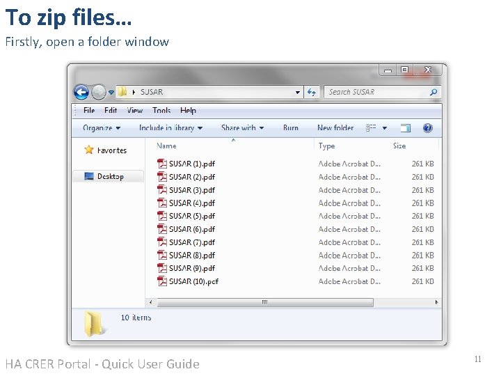Click the PDF icon of SUSAR (8).pdf
Viewport: 501px width, 376px height.
pyautogui.click(x=162, y=255)
